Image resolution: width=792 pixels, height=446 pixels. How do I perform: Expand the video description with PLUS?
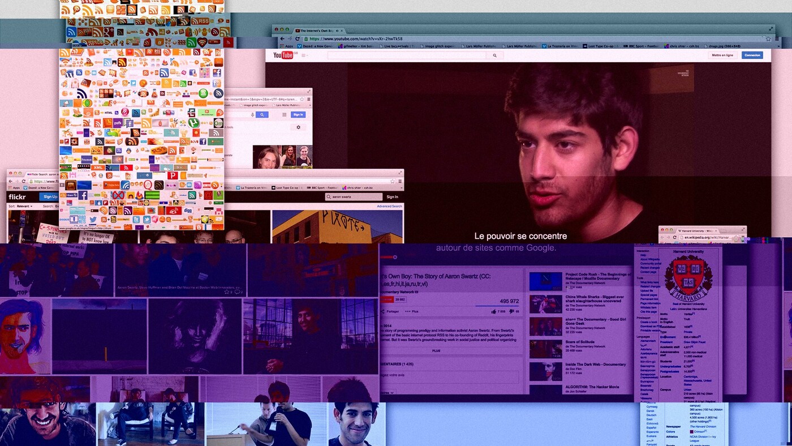(436, 350)
